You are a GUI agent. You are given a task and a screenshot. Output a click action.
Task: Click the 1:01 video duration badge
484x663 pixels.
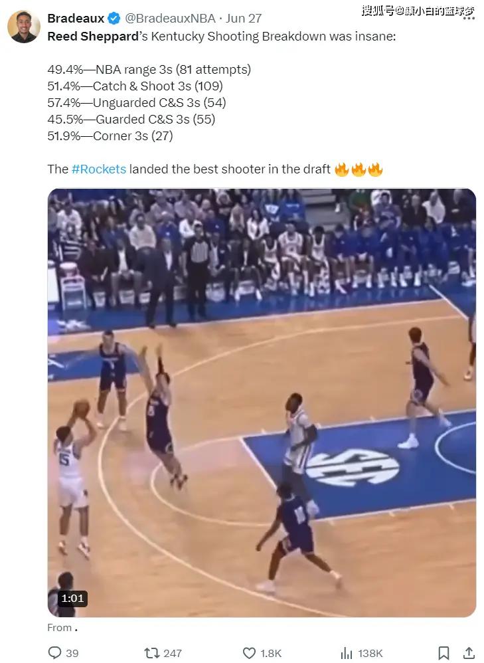[73, 599]
